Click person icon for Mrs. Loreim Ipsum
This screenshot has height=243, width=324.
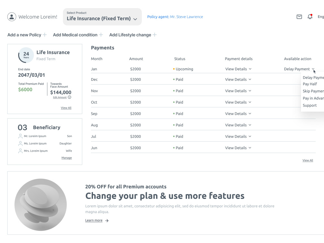pos(20,151)
